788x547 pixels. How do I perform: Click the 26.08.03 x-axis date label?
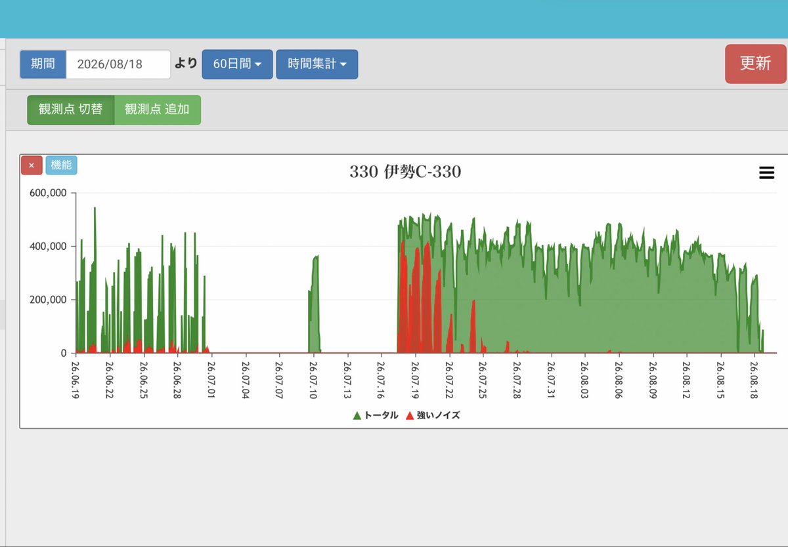point(584,378)
